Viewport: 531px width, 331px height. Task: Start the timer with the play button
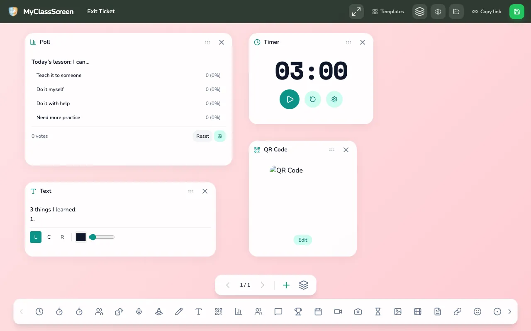[290, 99]
